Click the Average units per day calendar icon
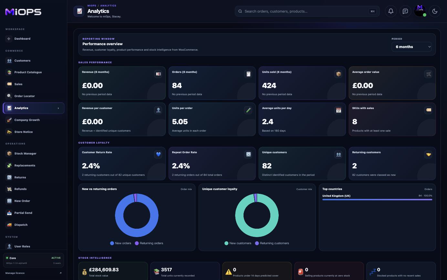 [x=338, y=110]
